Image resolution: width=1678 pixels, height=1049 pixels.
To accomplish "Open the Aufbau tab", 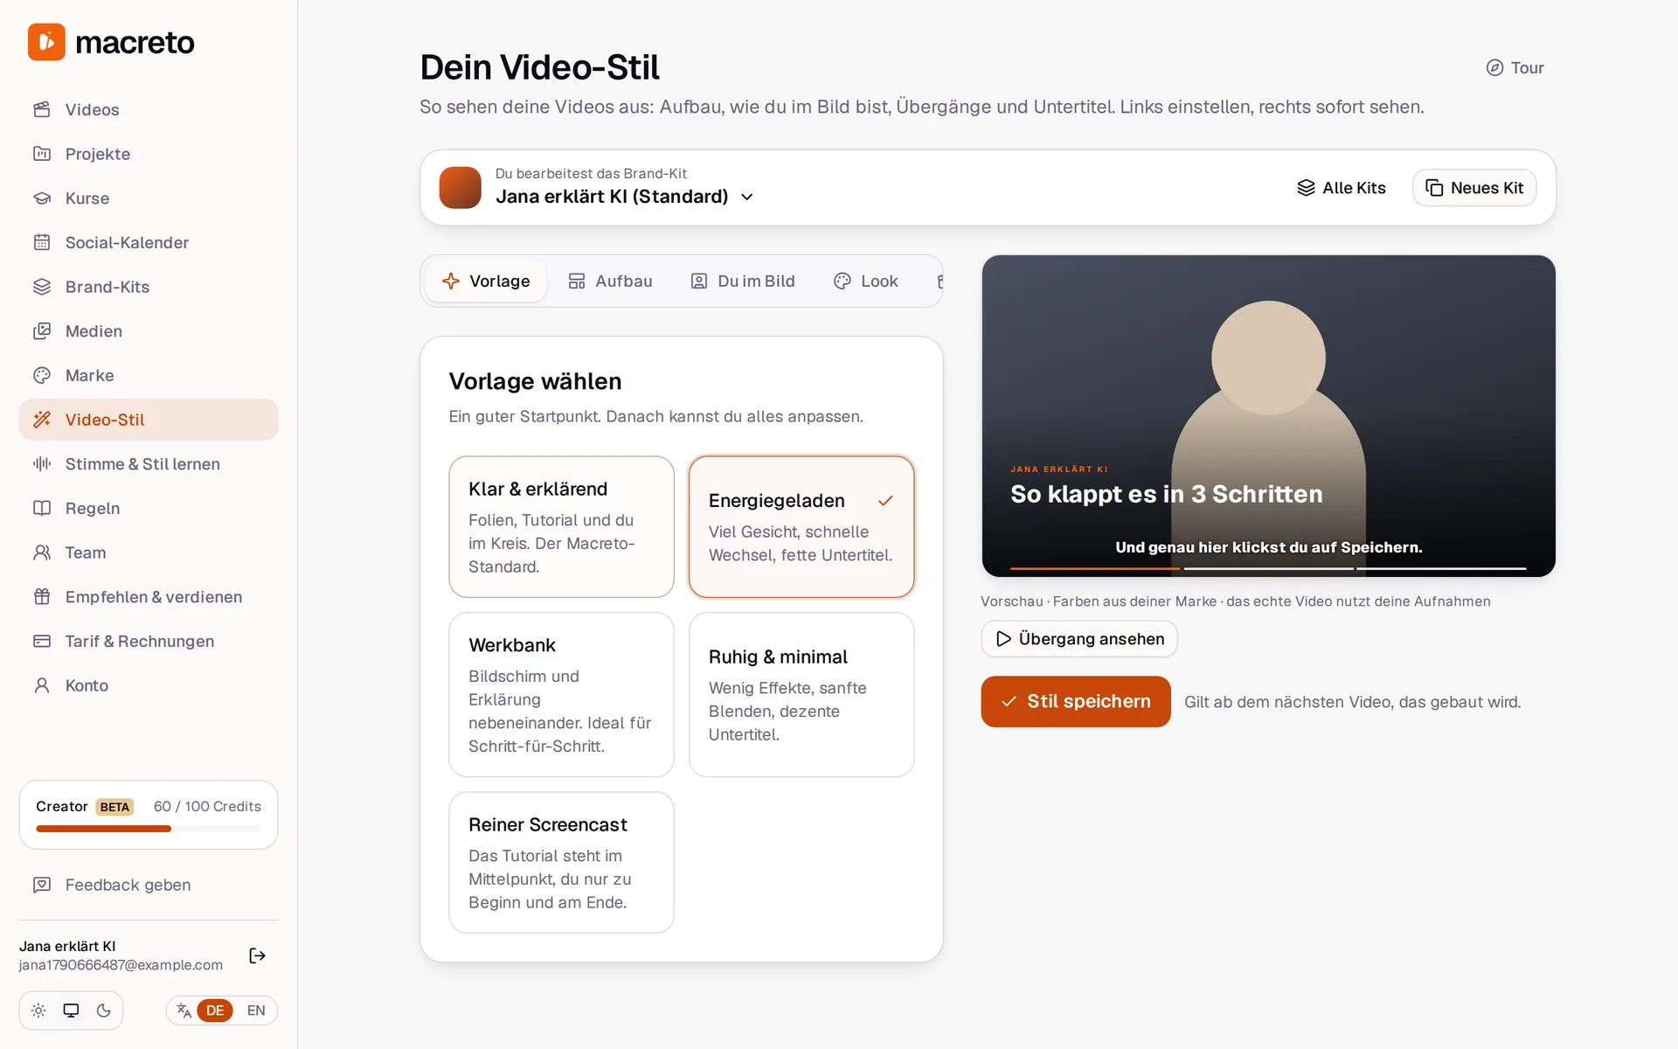I will point(610,281).
